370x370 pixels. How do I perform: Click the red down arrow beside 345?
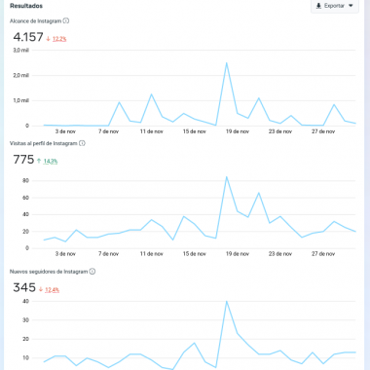pyautogui.click(x=41, y=289)
